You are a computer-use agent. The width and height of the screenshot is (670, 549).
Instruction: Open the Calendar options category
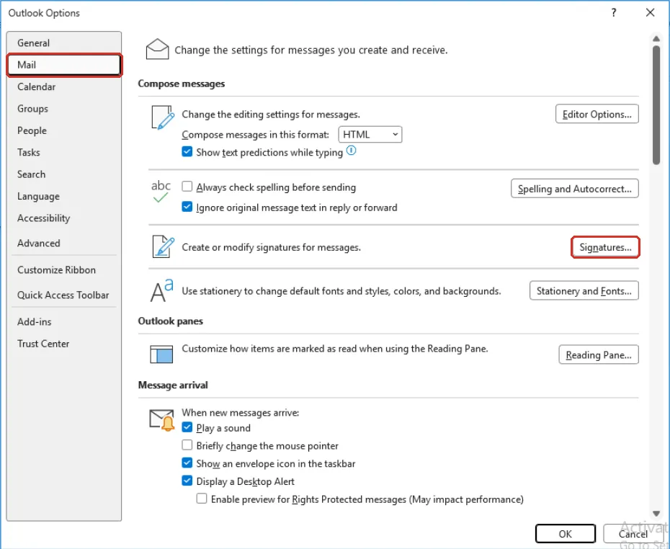click(64, 86)
